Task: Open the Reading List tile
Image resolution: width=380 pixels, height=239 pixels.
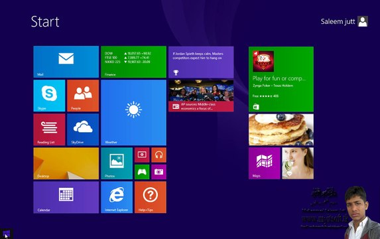Action: pyautogui.click(x=49, y=129)
